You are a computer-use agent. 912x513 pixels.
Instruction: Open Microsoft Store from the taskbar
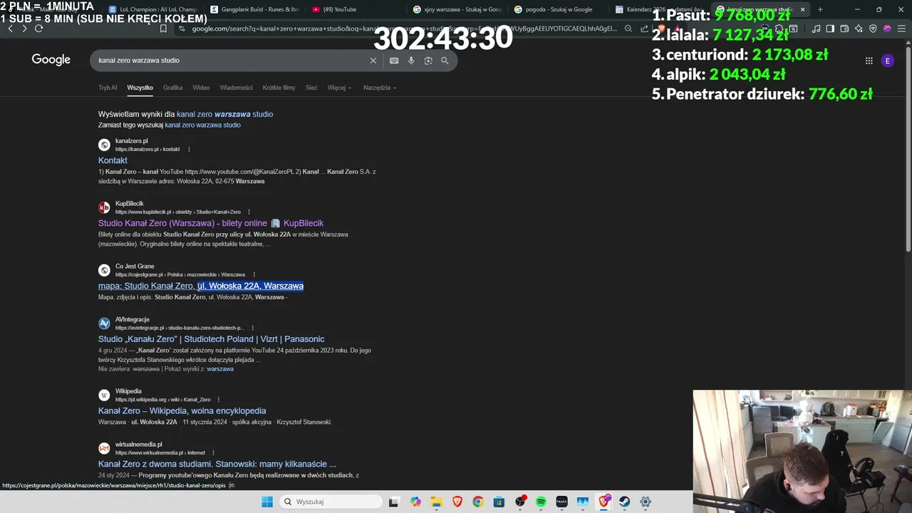[499, 502]
